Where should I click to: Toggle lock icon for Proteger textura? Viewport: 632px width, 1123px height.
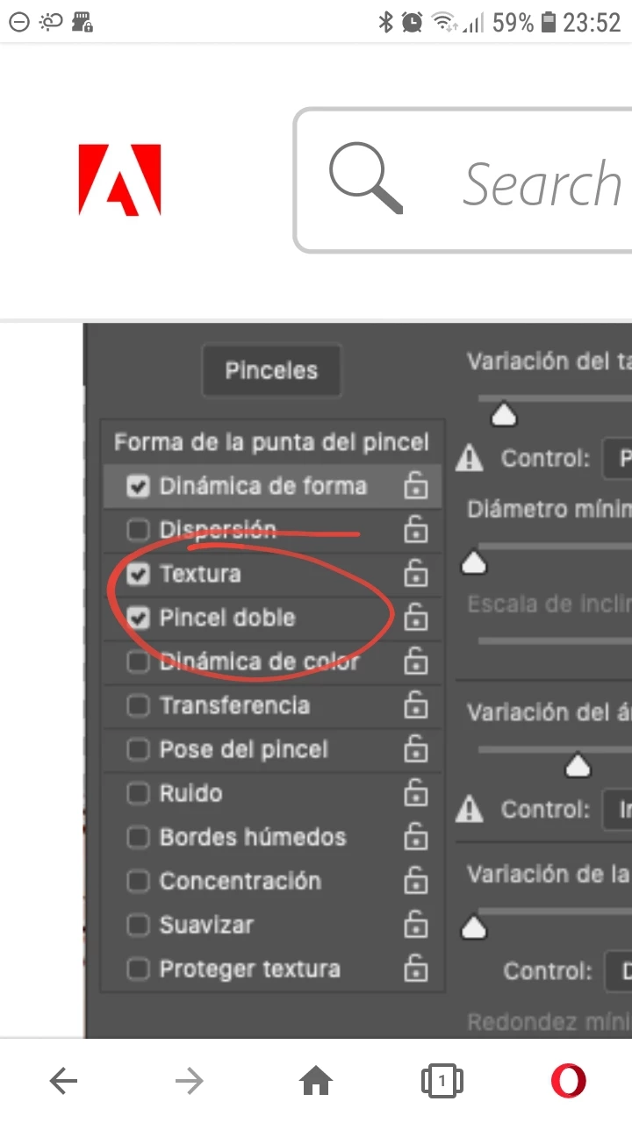pyautogui.click(x=416, y=967)
